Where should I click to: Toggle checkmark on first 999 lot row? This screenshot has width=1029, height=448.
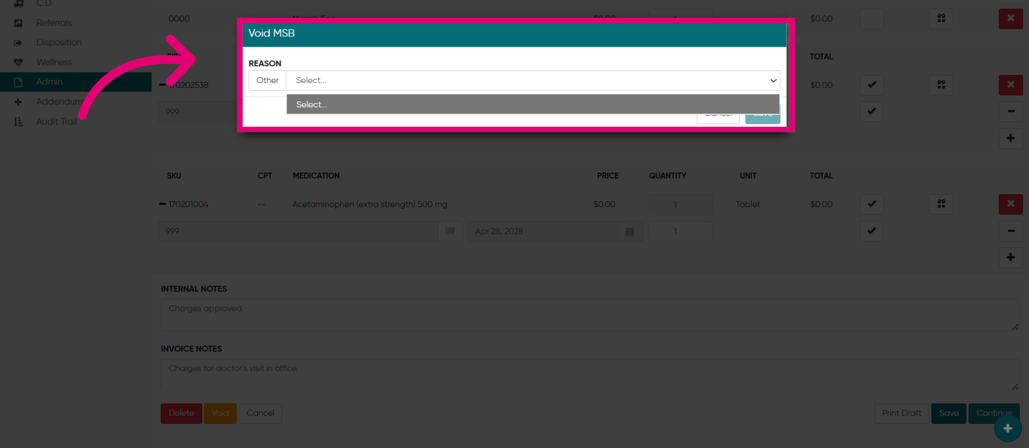click(871, 111)
